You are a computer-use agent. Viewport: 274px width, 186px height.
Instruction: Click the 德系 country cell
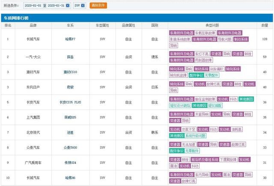(155, 57)
